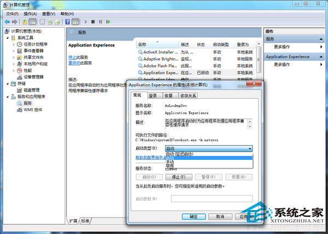
Task: Open the 查看(V) menu
Action: pos(49,14)
